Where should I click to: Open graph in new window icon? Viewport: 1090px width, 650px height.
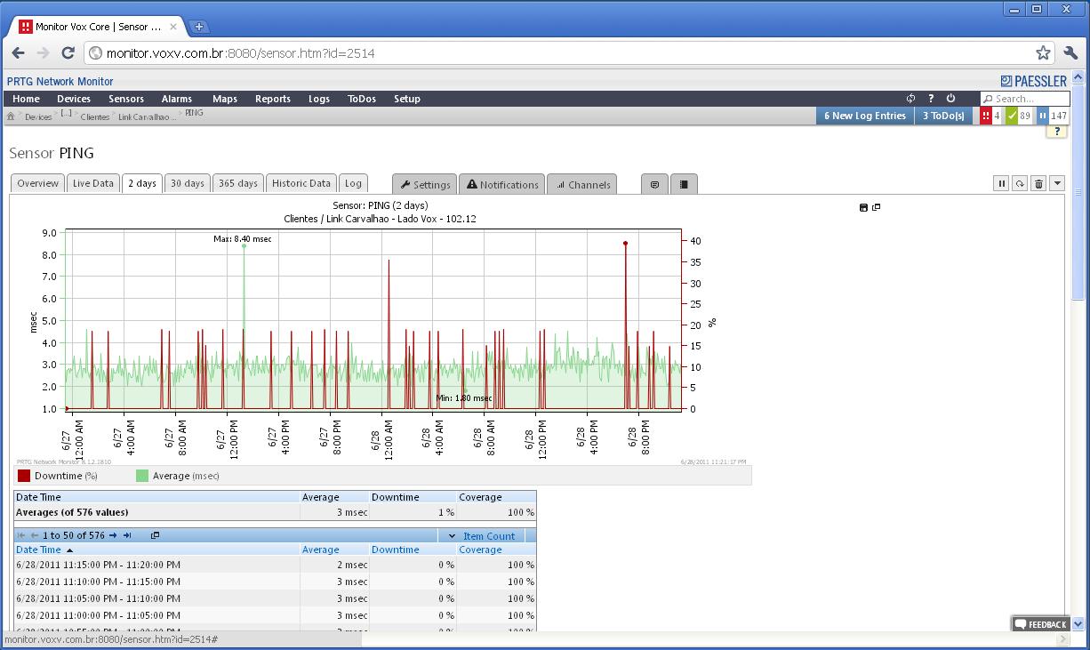877,207
